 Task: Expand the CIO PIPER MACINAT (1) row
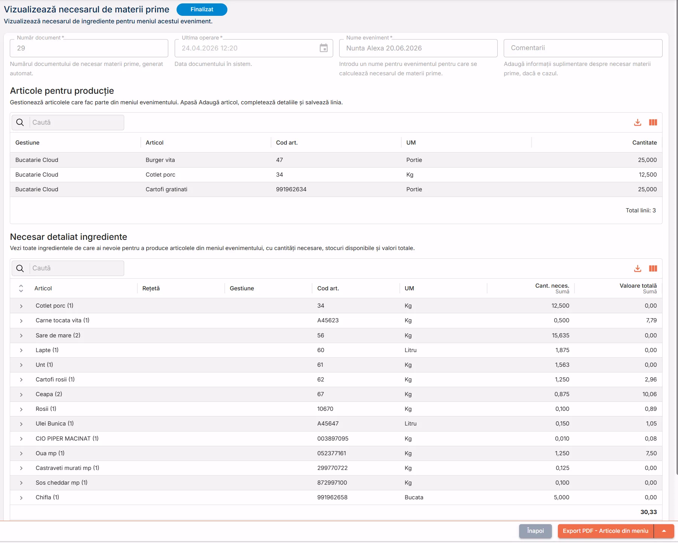click(x=21, y=439)
